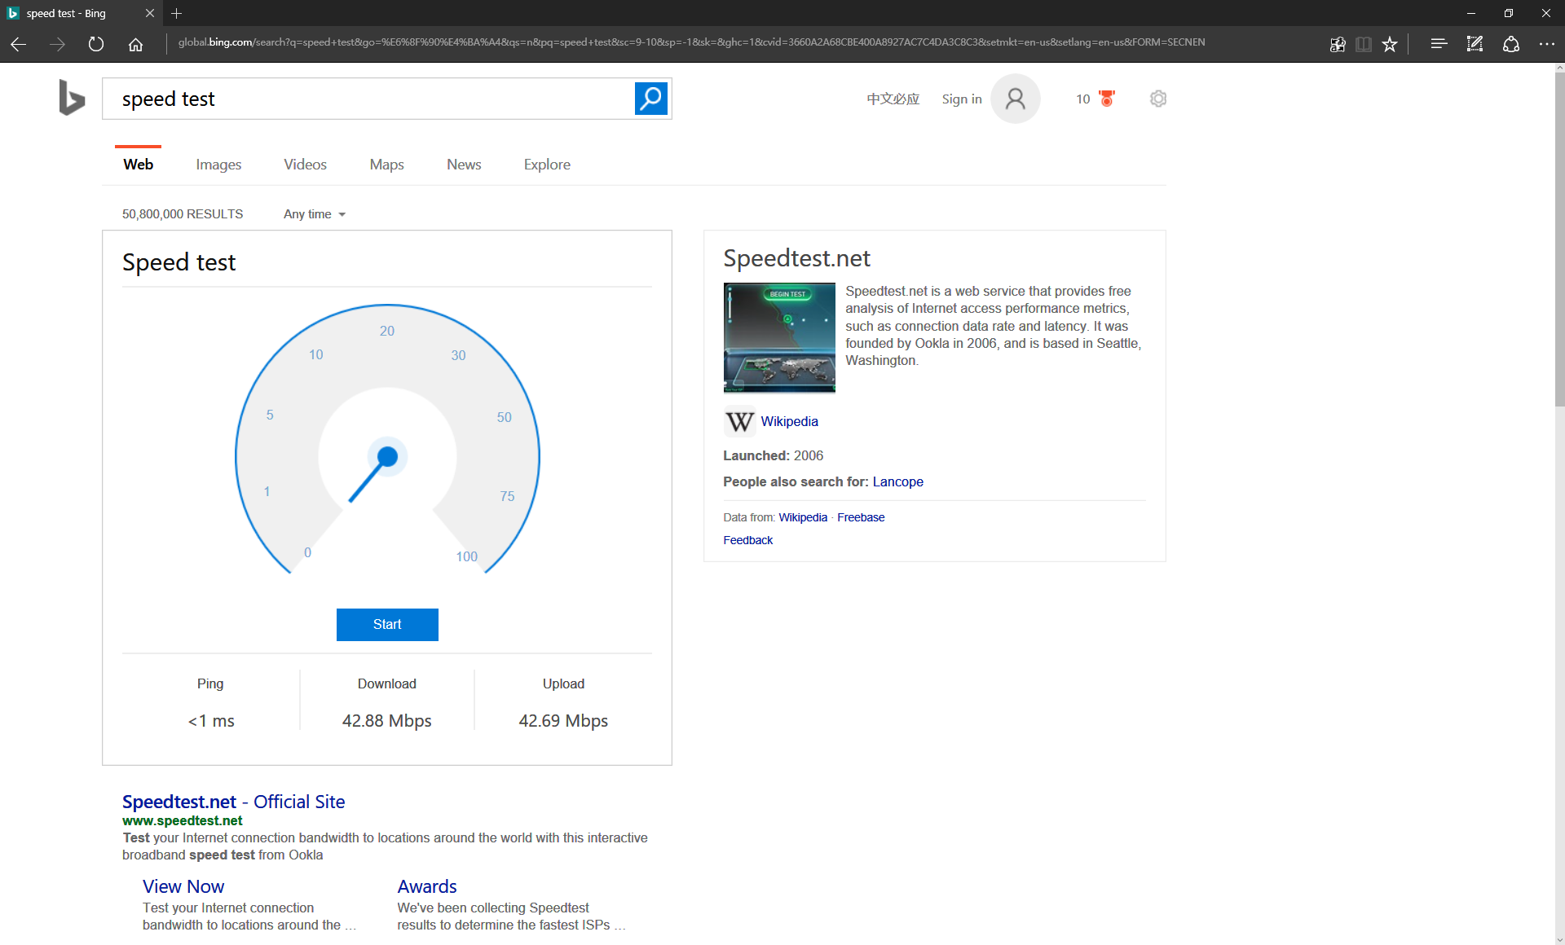Click the www.speedtest.net green URL

coord(183,820)
